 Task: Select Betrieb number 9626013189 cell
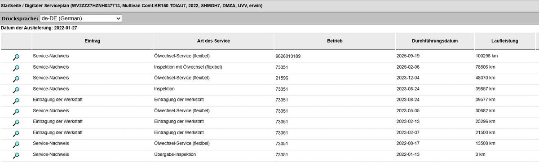pos(288,56)
